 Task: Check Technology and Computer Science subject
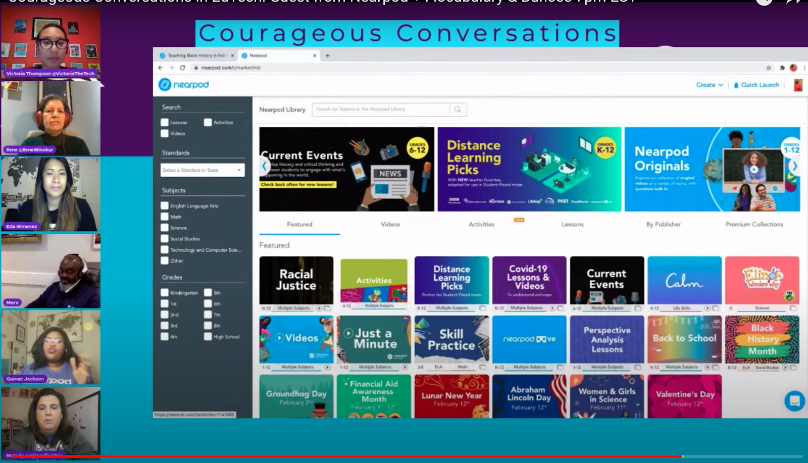point(165,249)
